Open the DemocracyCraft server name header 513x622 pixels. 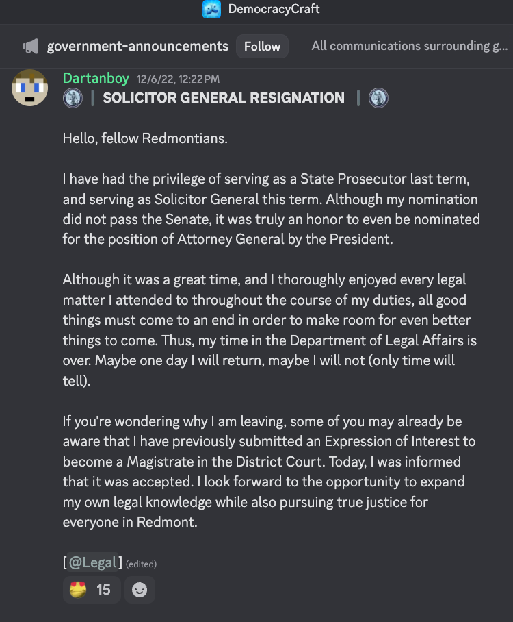click(x=274, y=9)
